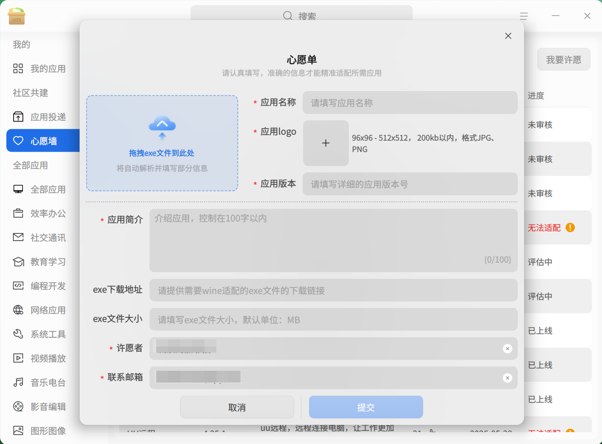This screenshot has height=444, width=602.
Task: Click the orange warning icon beside 无法适配
Action: point(570,228)
